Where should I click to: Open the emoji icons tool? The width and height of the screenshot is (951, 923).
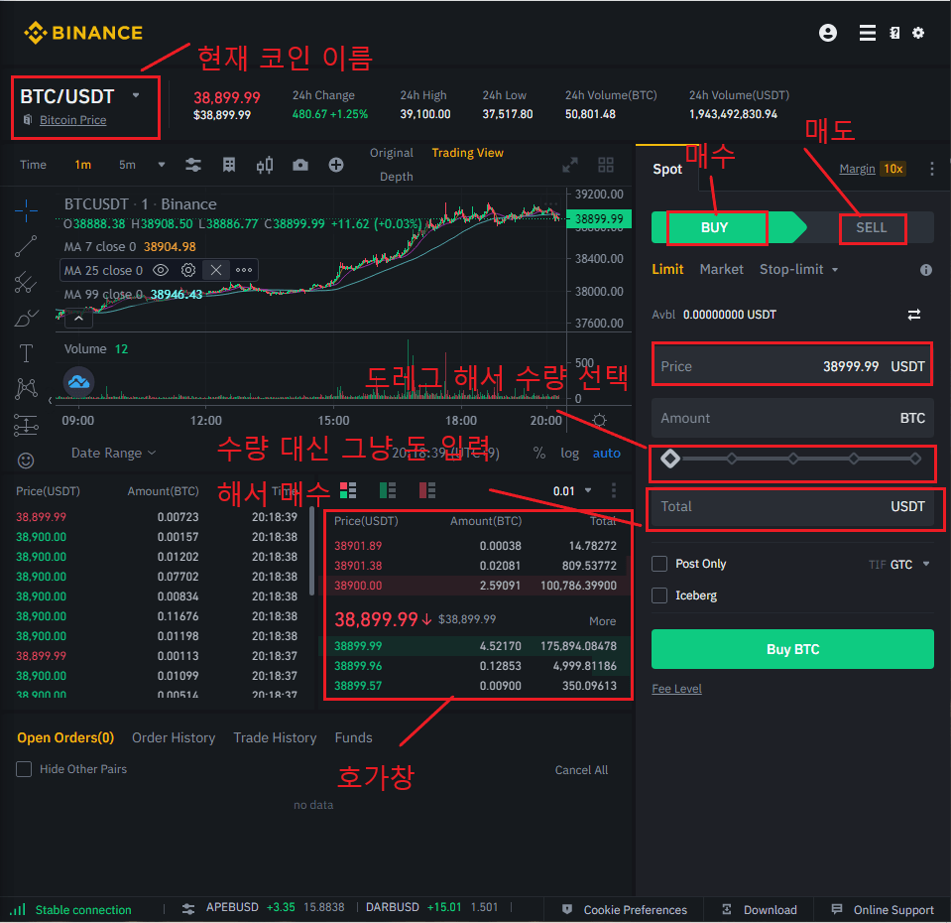pos(26,461)
